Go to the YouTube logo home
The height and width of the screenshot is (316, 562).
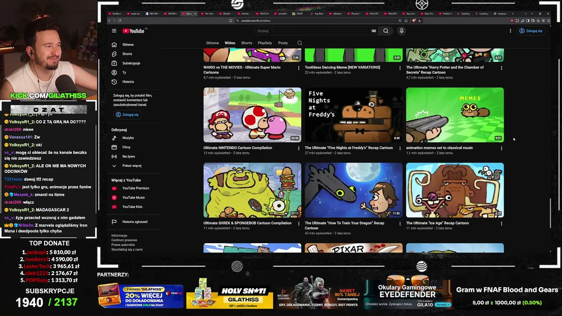tap(133, 31)
